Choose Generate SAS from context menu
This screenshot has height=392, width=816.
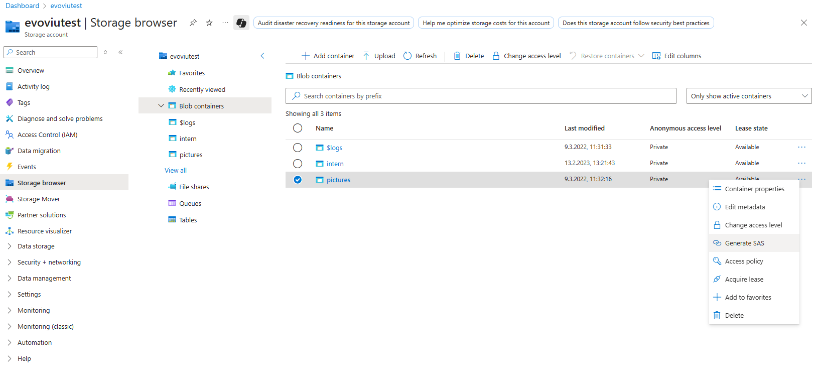point(744,243)
